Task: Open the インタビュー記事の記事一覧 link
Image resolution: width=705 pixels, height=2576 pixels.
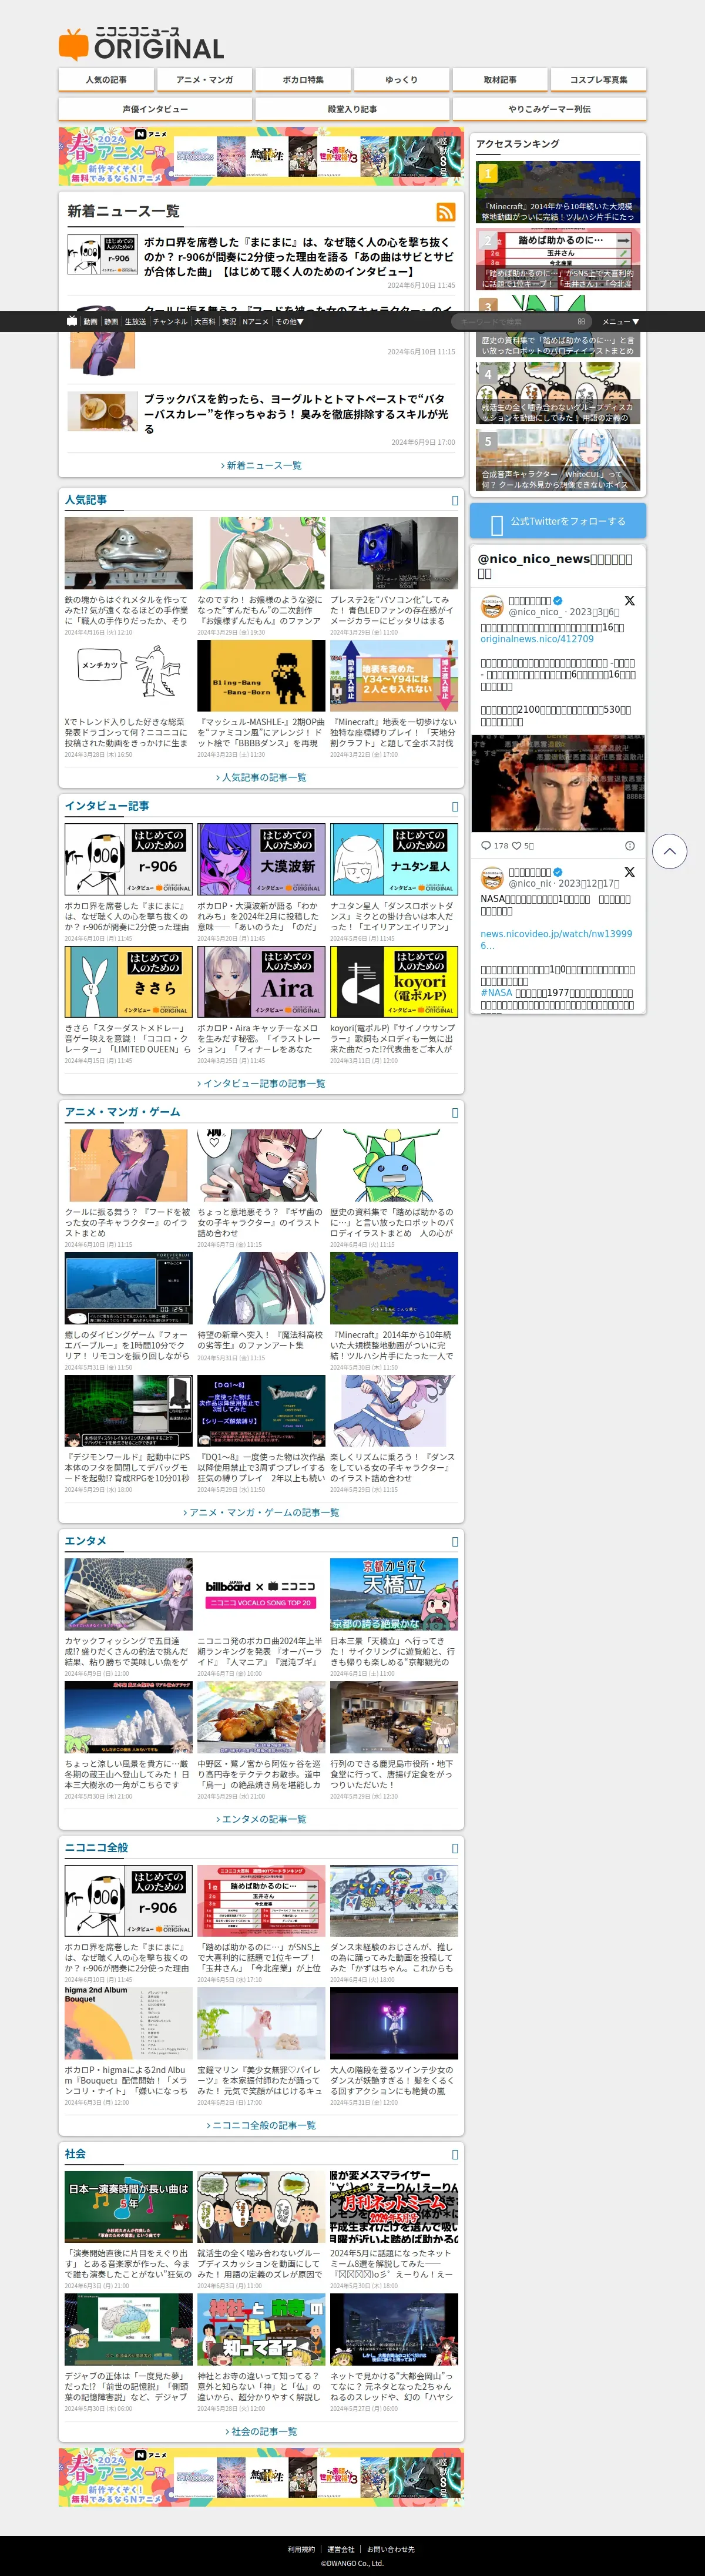Action: coord(261,1083)
